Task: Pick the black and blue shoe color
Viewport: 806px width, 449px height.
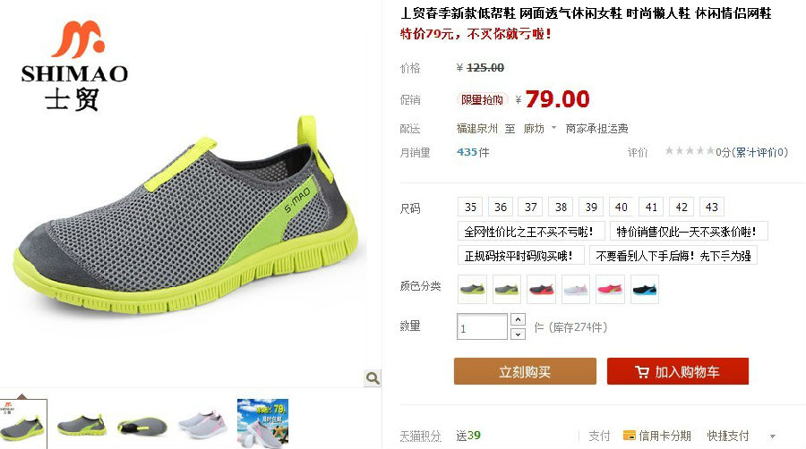Action: click(x=645, y=290)
